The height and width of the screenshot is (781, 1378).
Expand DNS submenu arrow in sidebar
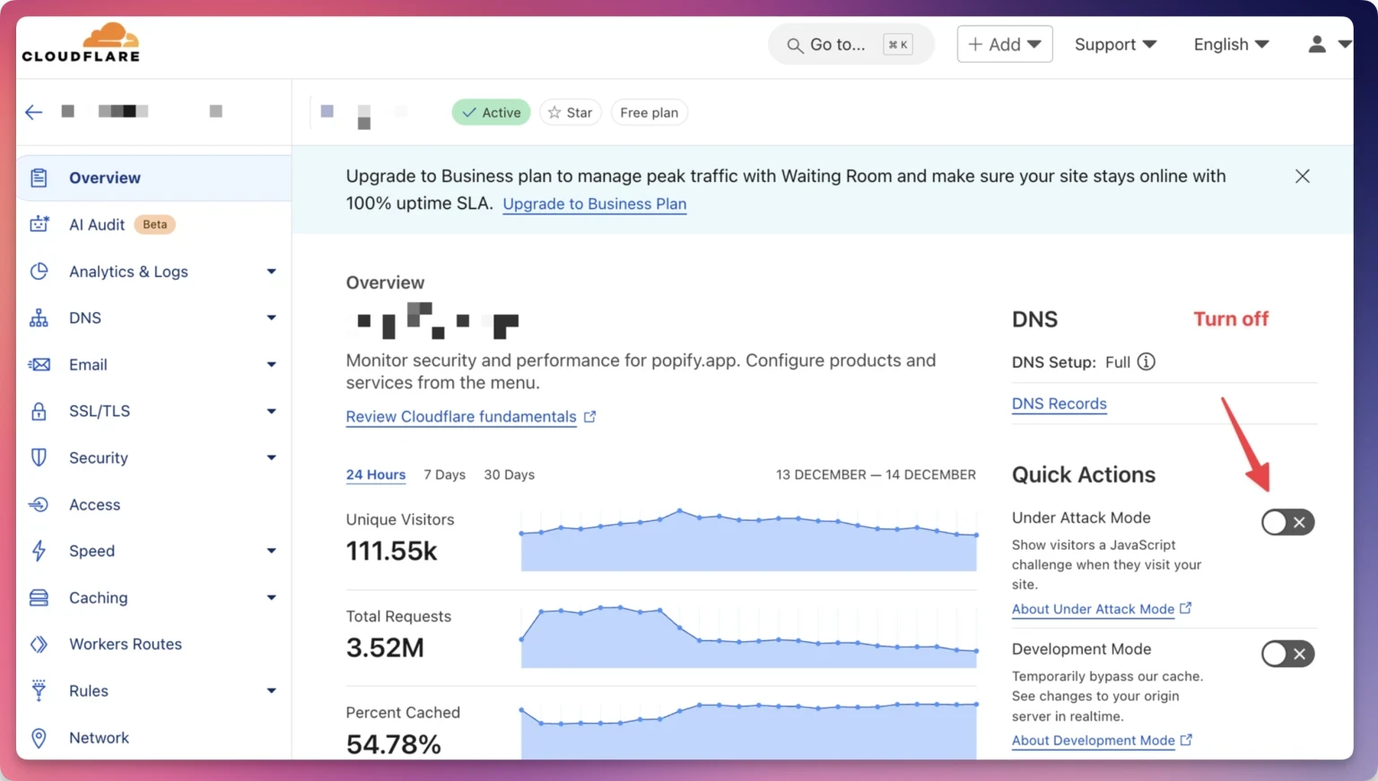pos(271,317)
